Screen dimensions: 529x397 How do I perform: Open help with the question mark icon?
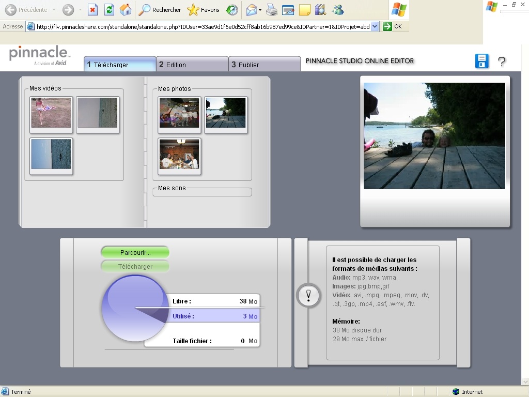click(x=501, y=62)
